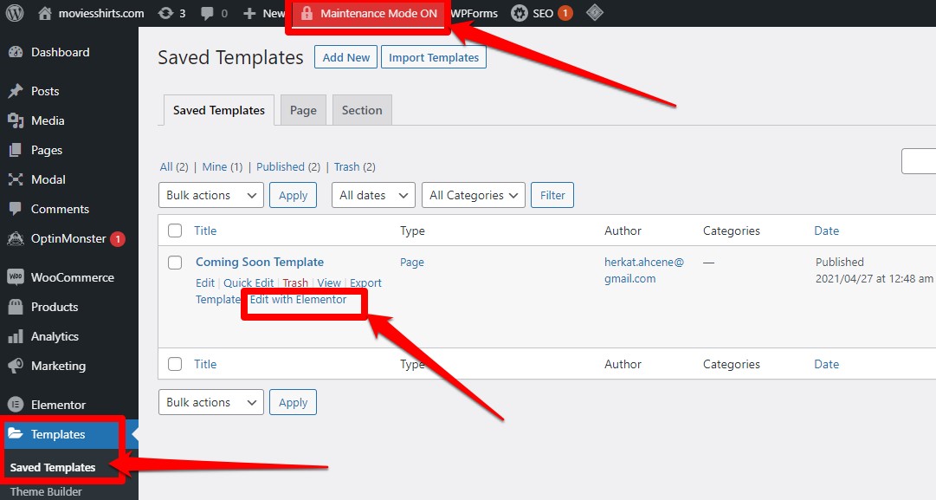Open the All dates dropdown

pos(374,195)
